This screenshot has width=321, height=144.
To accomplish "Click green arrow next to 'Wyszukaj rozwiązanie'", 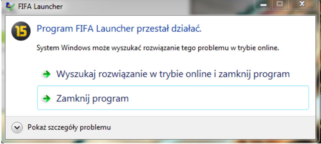I will pyautogui.click(x=46, y=74).
